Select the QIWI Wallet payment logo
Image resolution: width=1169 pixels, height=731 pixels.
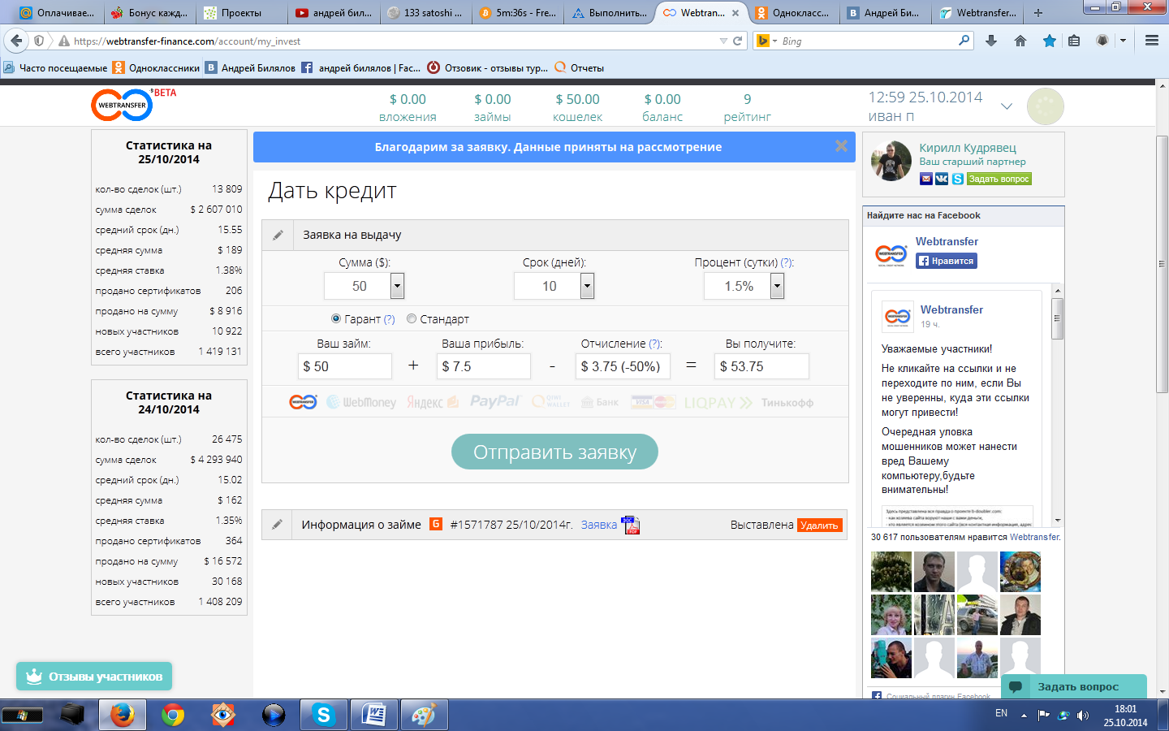551,402
